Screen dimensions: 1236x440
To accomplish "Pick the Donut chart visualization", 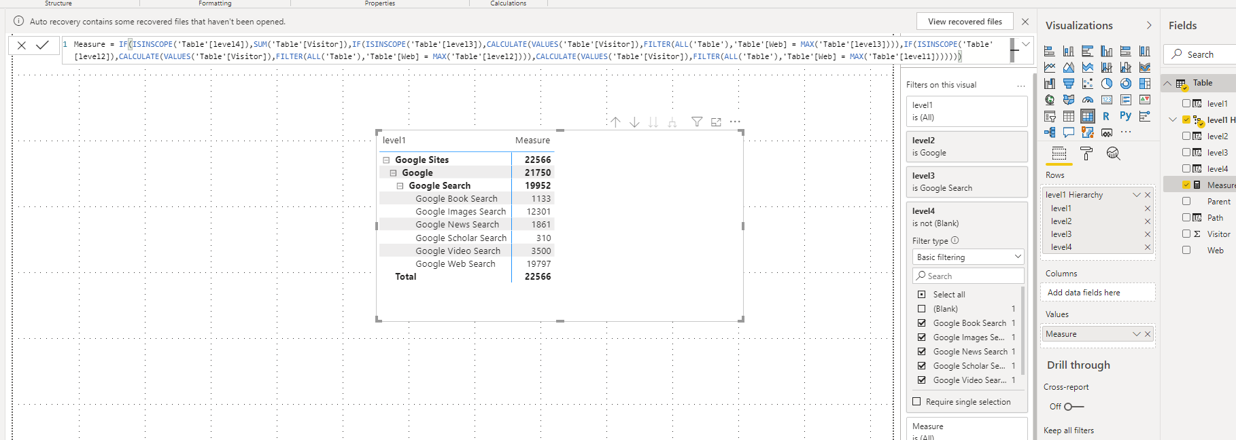I will [1126, 84].
